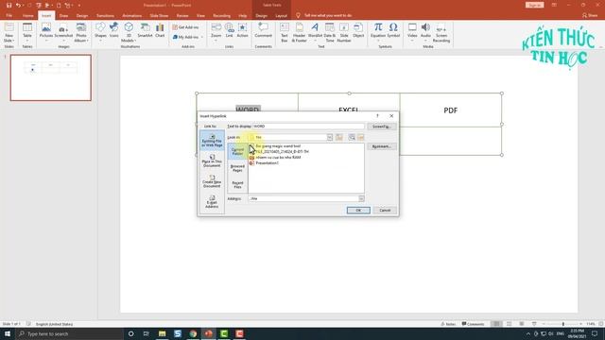Click the Icons insert button

(113, 30)
